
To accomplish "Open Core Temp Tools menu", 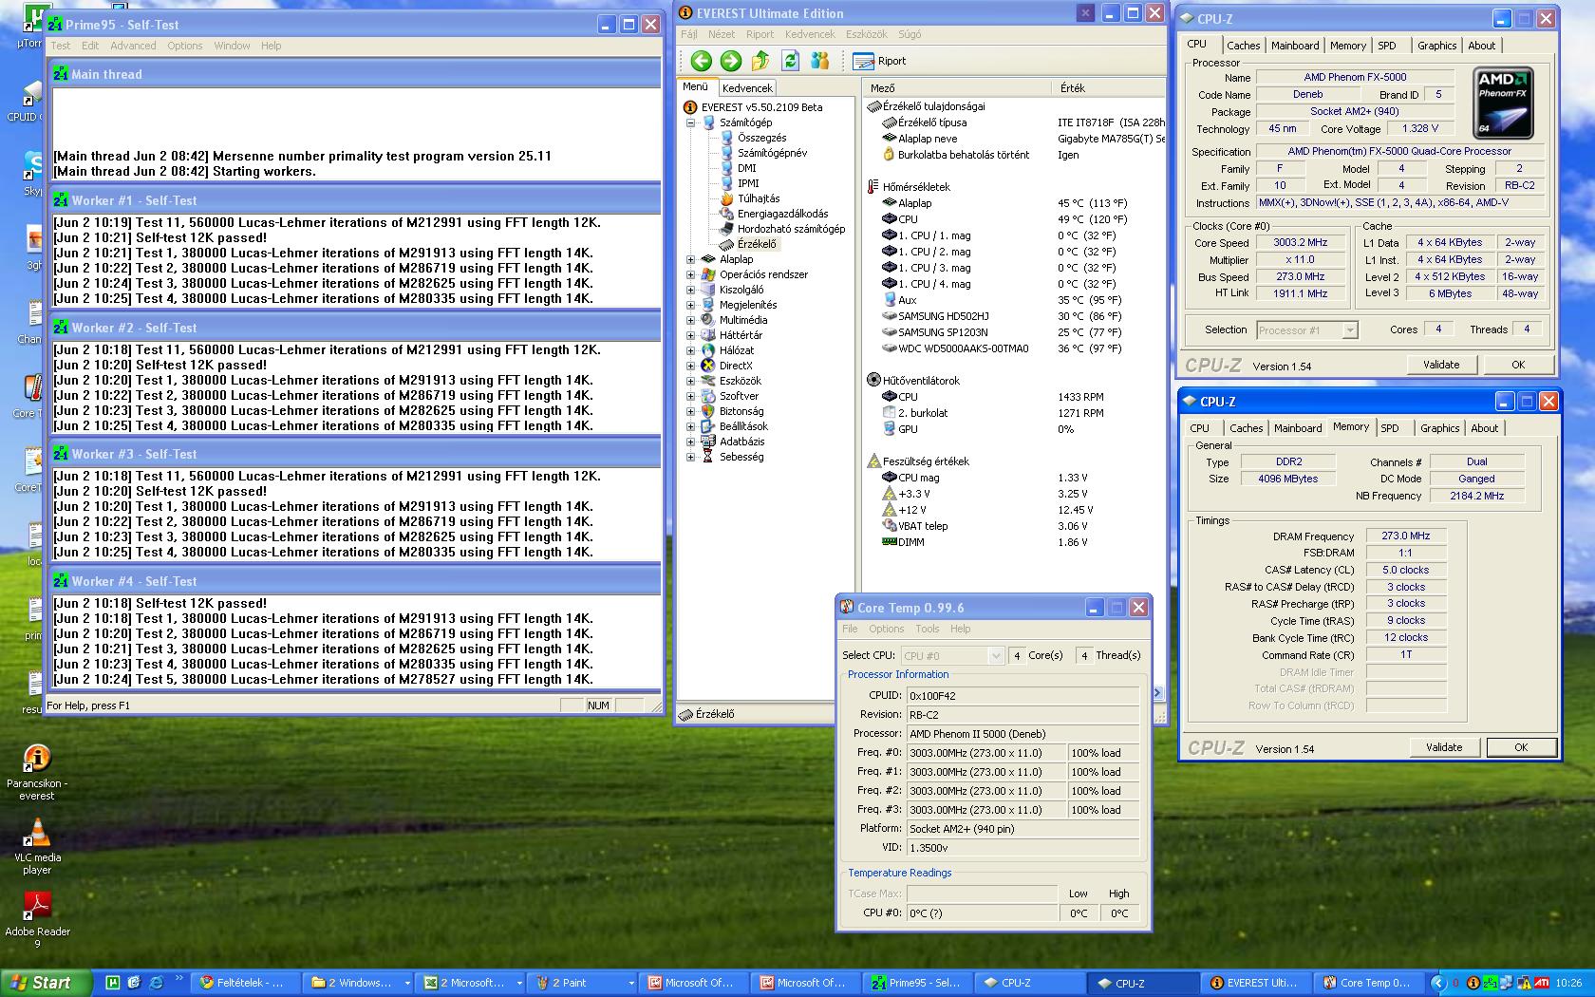I will tap(928, 629).
